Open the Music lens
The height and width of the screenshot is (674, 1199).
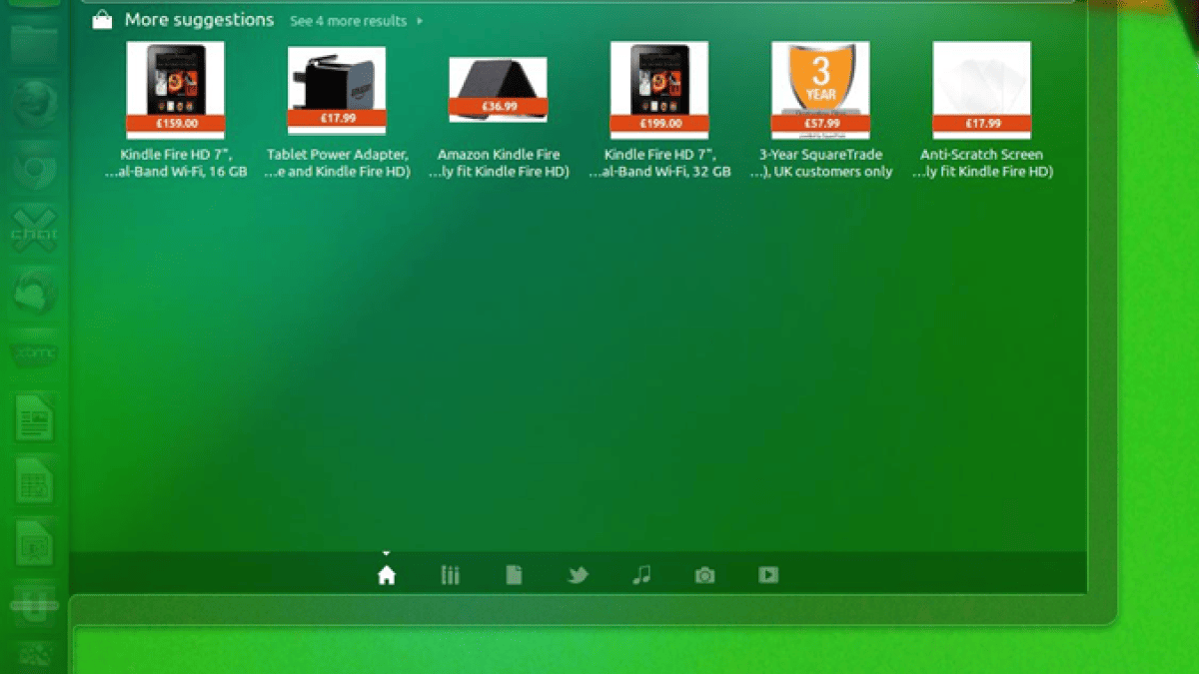[x=641, y=575]
